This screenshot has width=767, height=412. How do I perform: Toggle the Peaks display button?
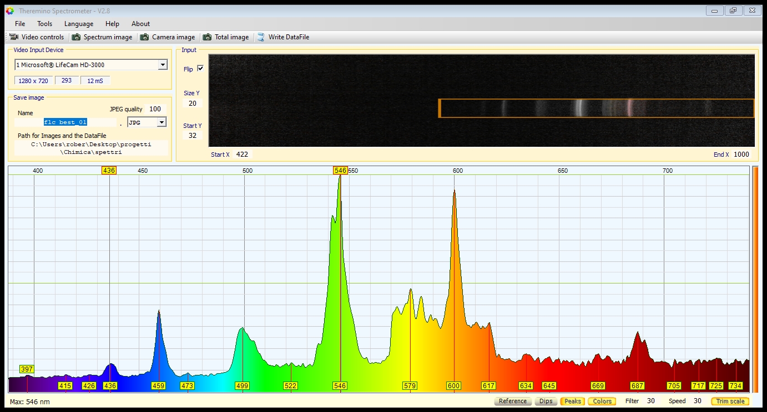(572, 401)
